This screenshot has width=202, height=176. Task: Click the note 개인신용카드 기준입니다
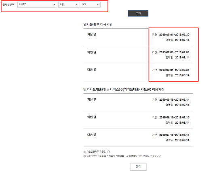coord(98,151)
